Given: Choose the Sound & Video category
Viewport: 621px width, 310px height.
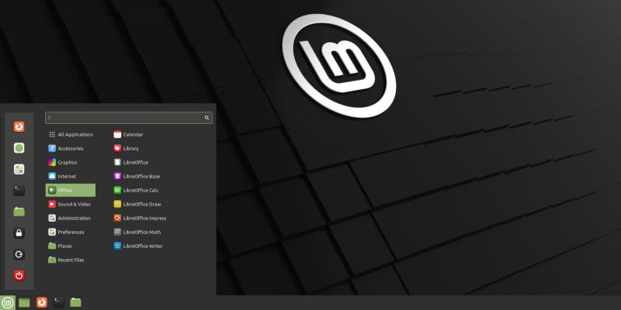Looking at the screenshot, I should tap(74, 204).
